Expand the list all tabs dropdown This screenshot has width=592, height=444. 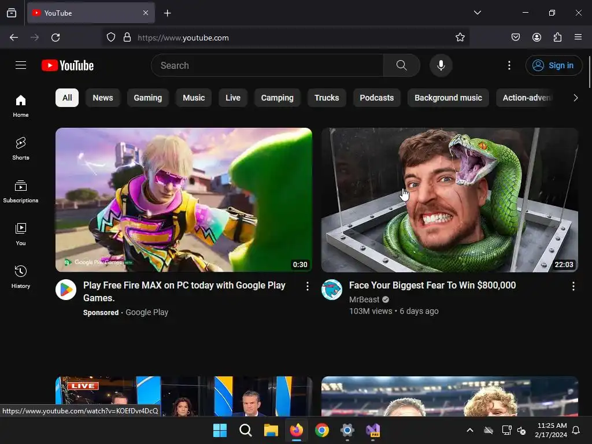477,13
